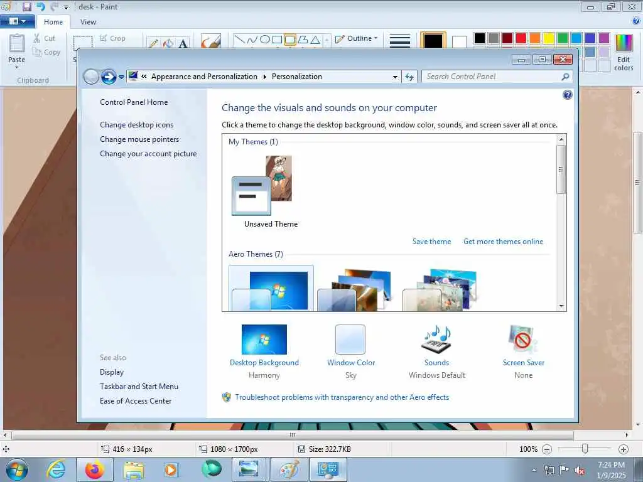643x482 pixels.
Task: Open recent pages arrow beside Forward button
Action: pyautogui.click(x=121, y=77)
